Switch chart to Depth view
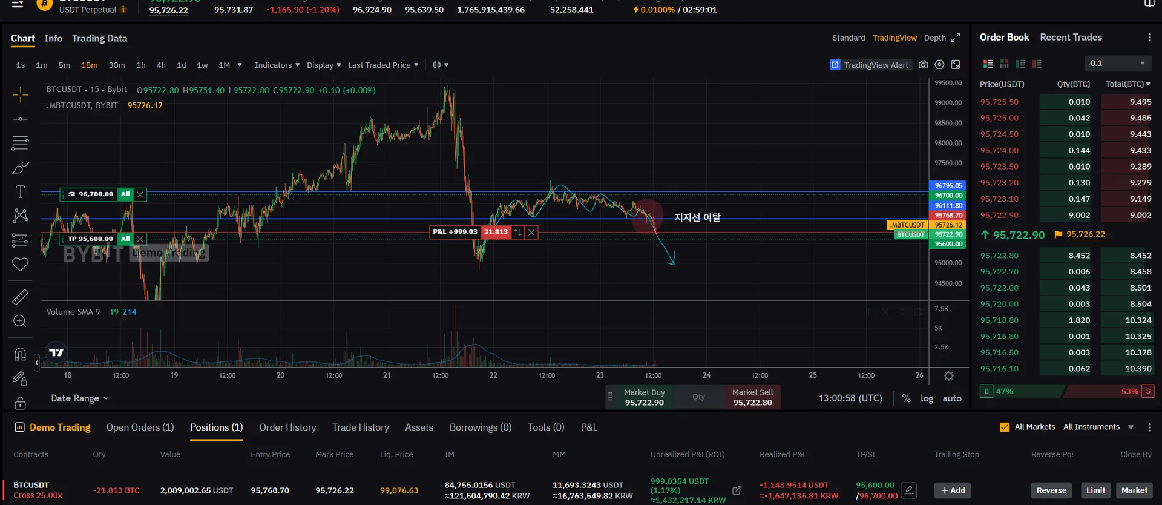Screen dimensions: 1162x505 [x=934, y=38]
